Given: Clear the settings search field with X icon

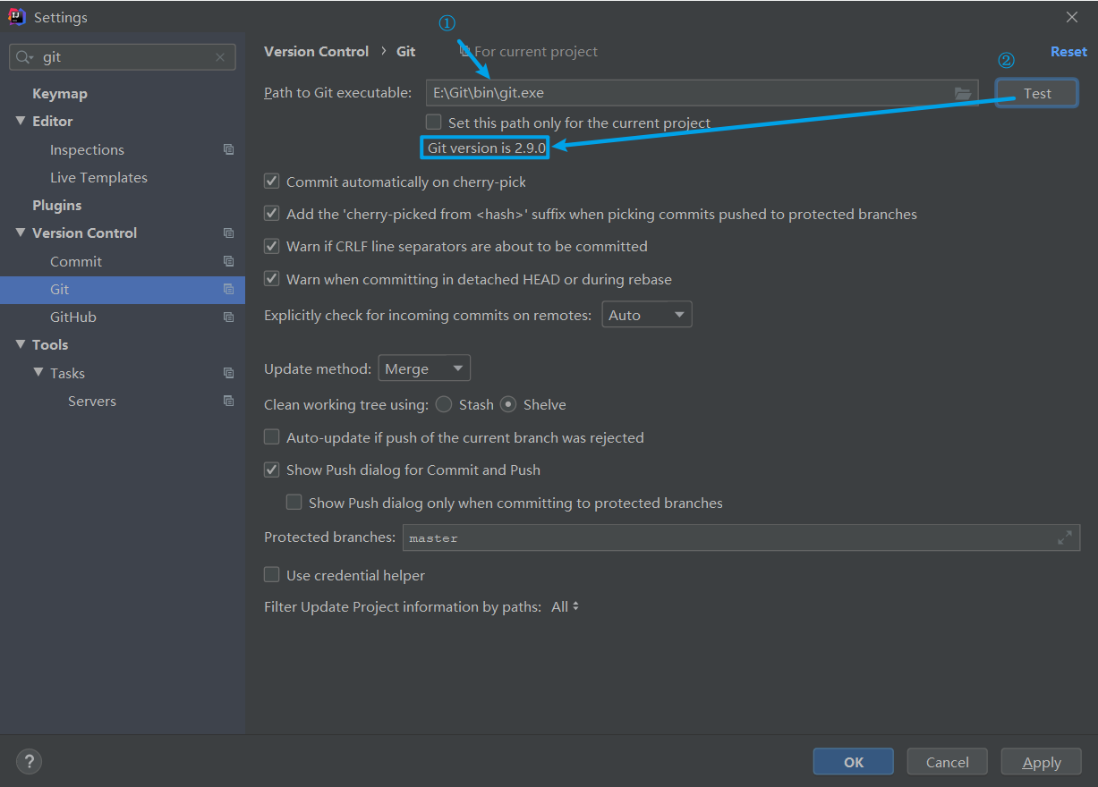Looking at the screenshot, I should [220, 57].
